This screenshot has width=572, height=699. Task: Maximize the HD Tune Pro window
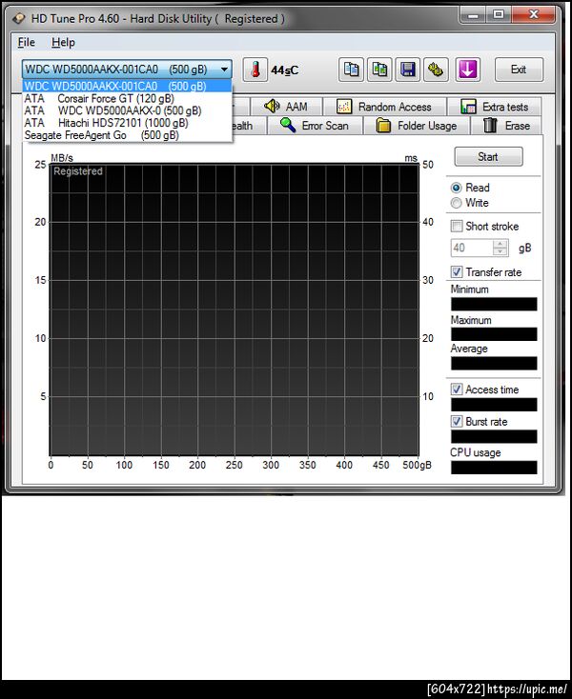499,15
